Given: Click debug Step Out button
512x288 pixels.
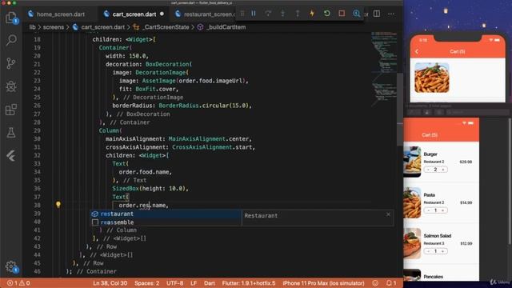Looking at the screenshot, I should coord(298,14).
